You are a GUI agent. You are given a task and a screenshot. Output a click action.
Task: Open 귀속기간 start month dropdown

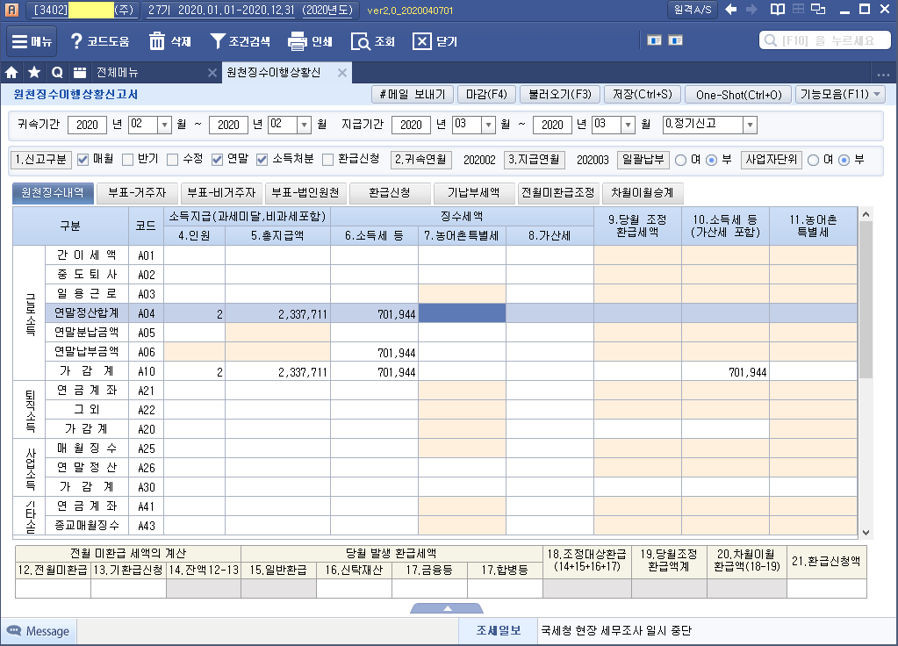click(164, 125)
